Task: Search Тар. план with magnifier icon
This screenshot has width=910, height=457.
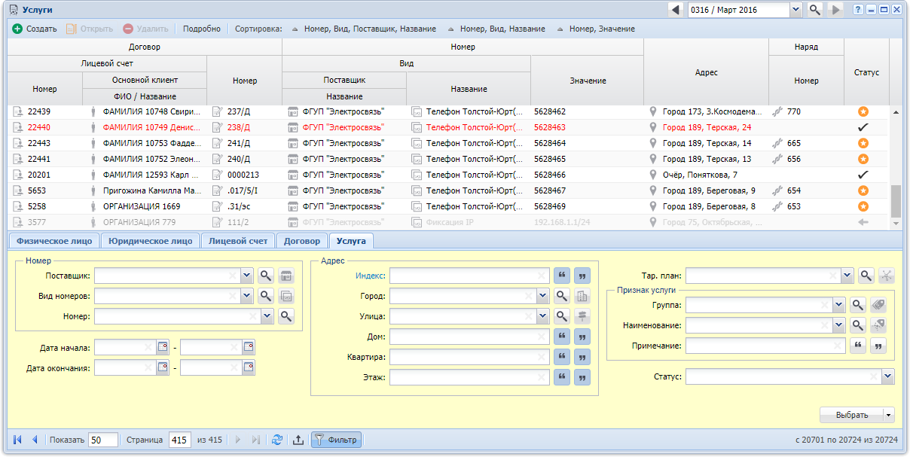Action: pos(866,276)
